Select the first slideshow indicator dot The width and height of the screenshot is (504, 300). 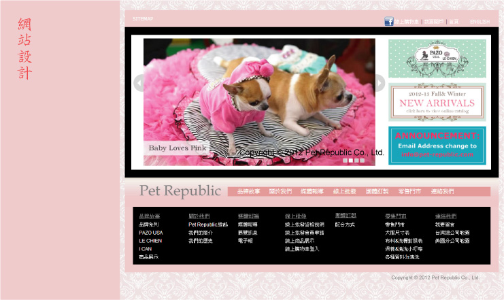pyautogui.click(x=345, y=161)
